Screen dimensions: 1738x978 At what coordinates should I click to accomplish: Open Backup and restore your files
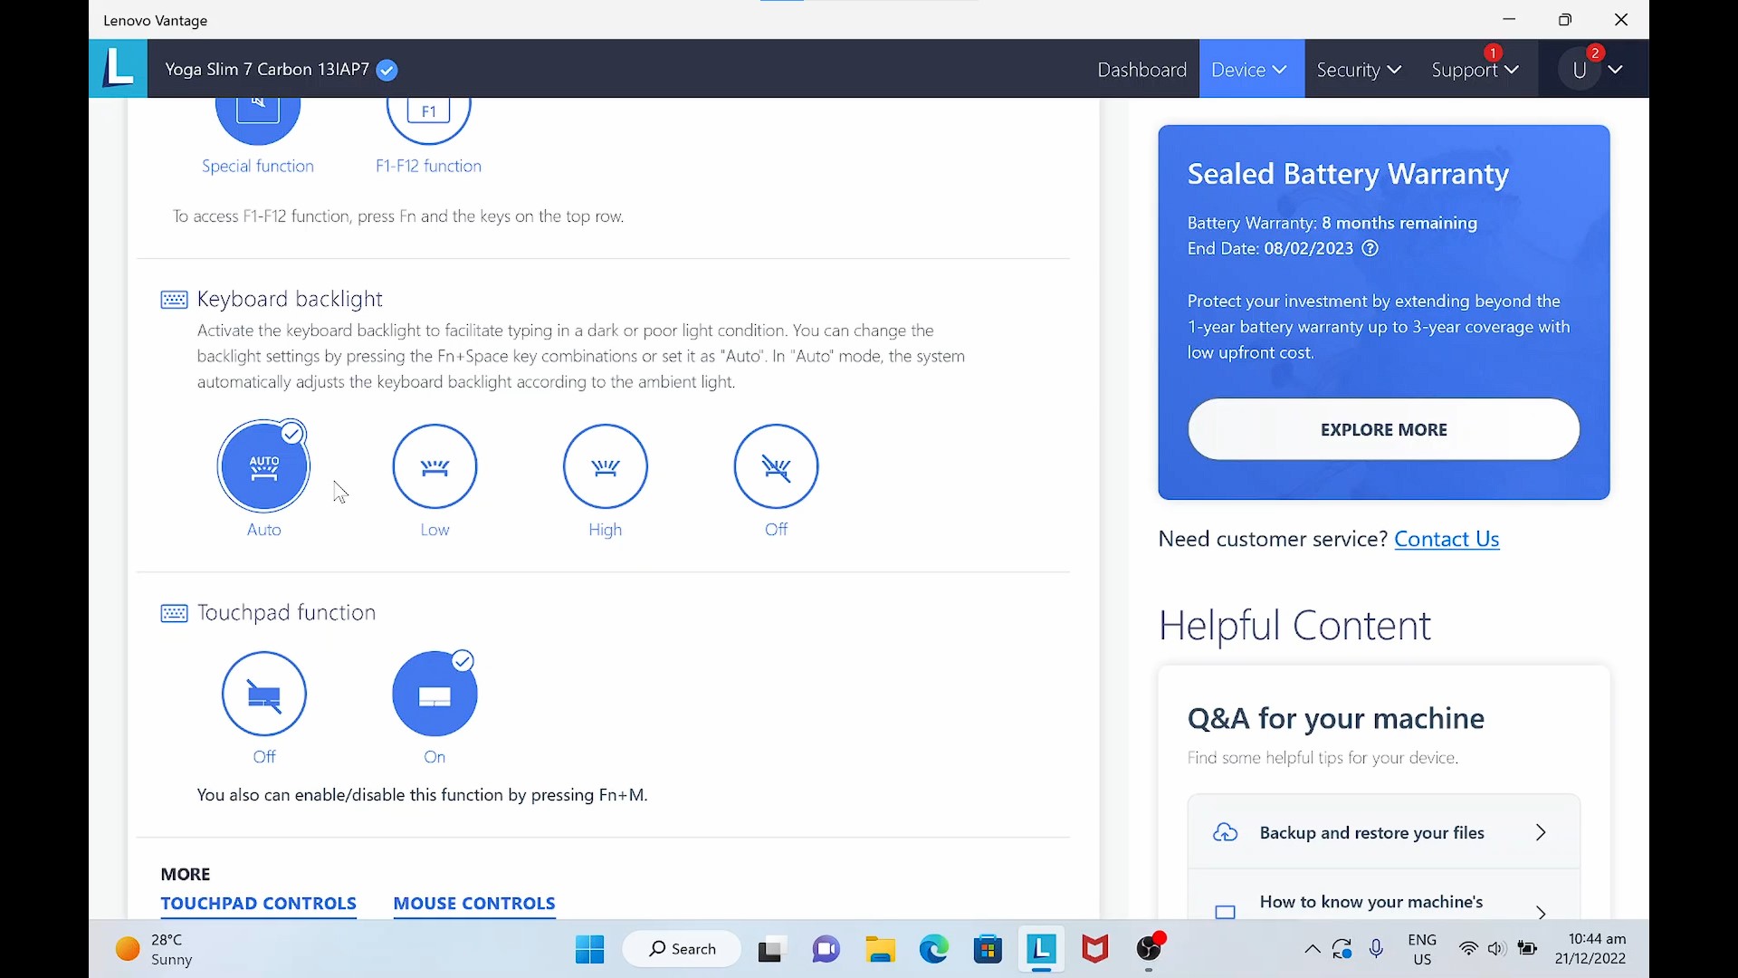point(1383,832)
